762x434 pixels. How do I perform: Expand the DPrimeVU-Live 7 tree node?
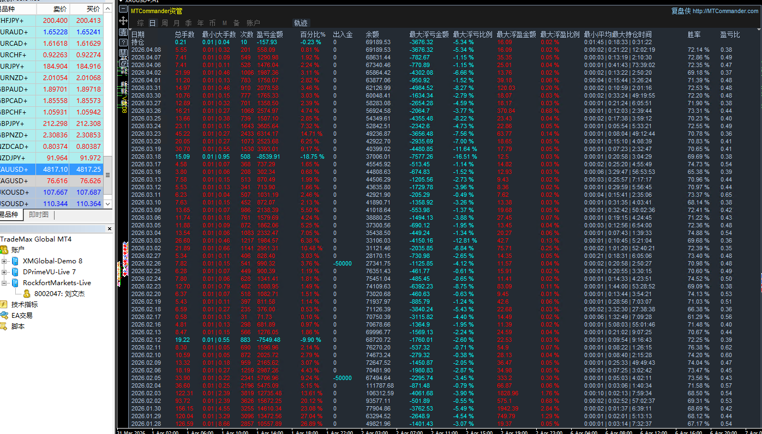click(4, 272)
